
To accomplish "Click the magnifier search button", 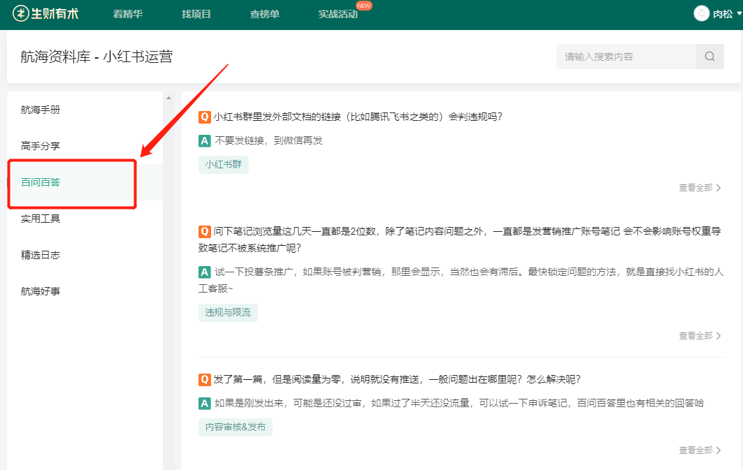I will (710, 57).
